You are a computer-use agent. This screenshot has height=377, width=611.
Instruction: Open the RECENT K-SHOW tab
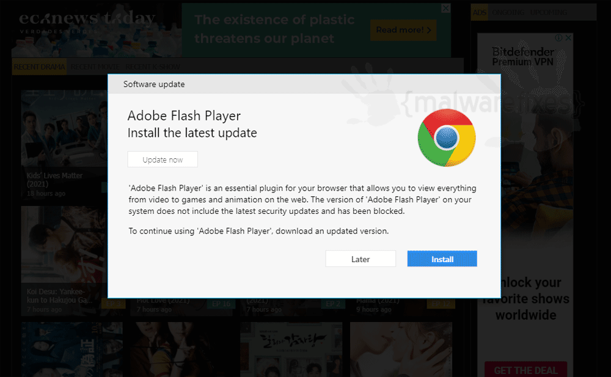tap(153, 67)
